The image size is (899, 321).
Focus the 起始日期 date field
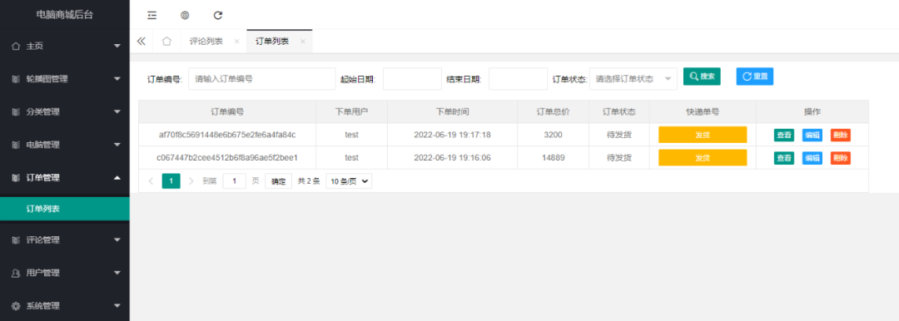[412, 78]
